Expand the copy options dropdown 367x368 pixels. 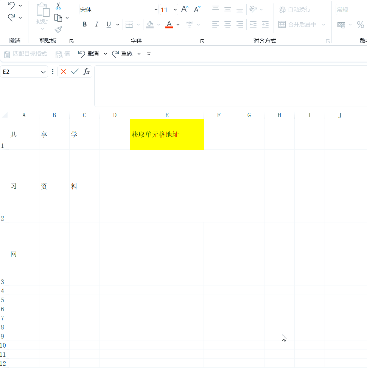(67, 18)
